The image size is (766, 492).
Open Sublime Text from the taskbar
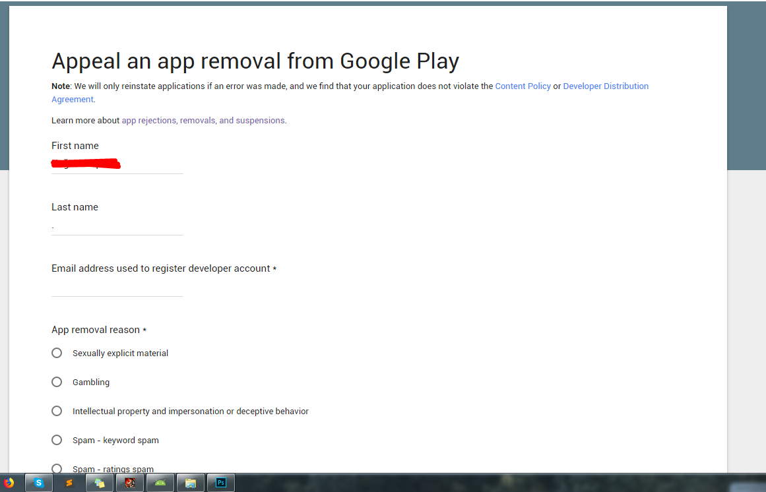(69, 483)
